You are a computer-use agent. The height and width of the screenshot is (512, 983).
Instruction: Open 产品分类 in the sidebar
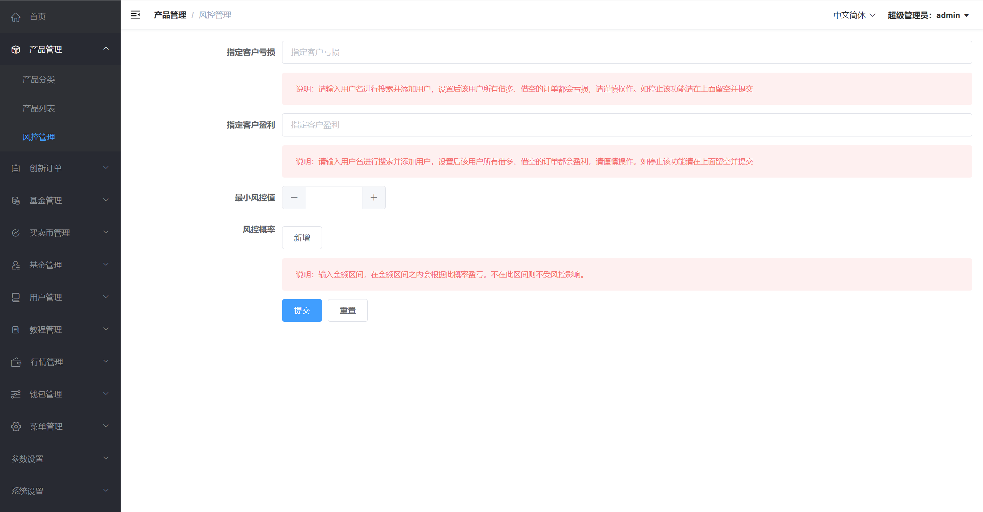tap(39, 80)
